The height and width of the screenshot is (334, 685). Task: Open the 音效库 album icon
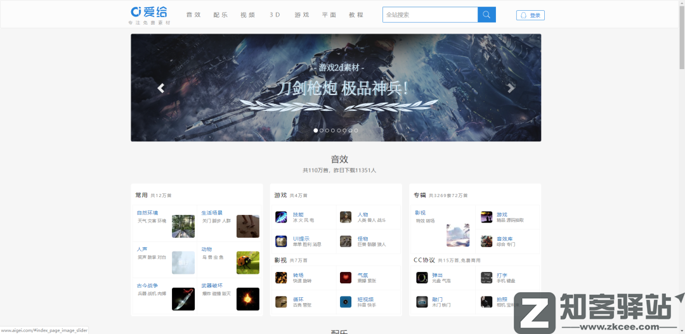[x=486, y=241]
